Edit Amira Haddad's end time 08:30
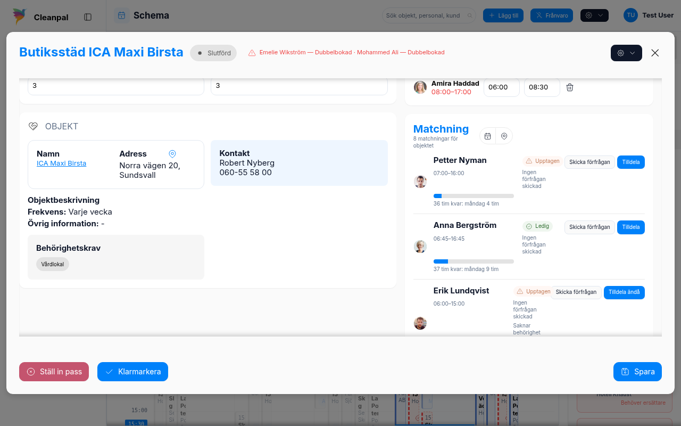This screenshot has width=681, height=426. 542,87
